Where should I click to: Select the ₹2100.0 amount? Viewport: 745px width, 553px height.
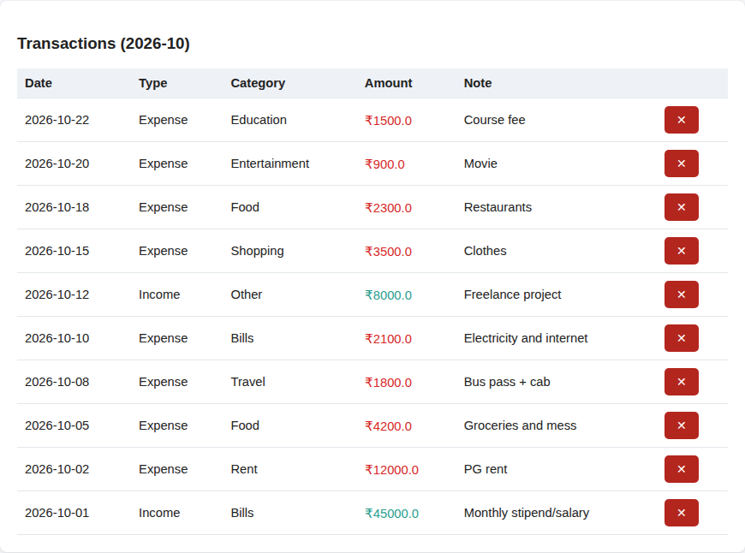pyautogui.click(x=388, y=339)
